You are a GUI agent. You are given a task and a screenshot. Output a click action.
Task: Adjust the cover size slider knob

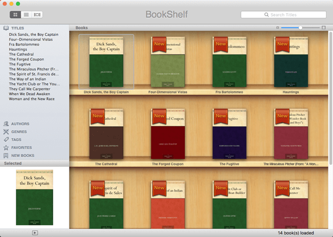click(300, 28)
